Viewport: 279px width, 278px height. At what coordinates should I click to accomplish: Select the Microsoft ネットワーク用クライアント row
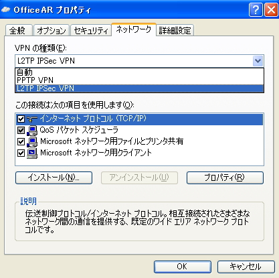point(140,153)
